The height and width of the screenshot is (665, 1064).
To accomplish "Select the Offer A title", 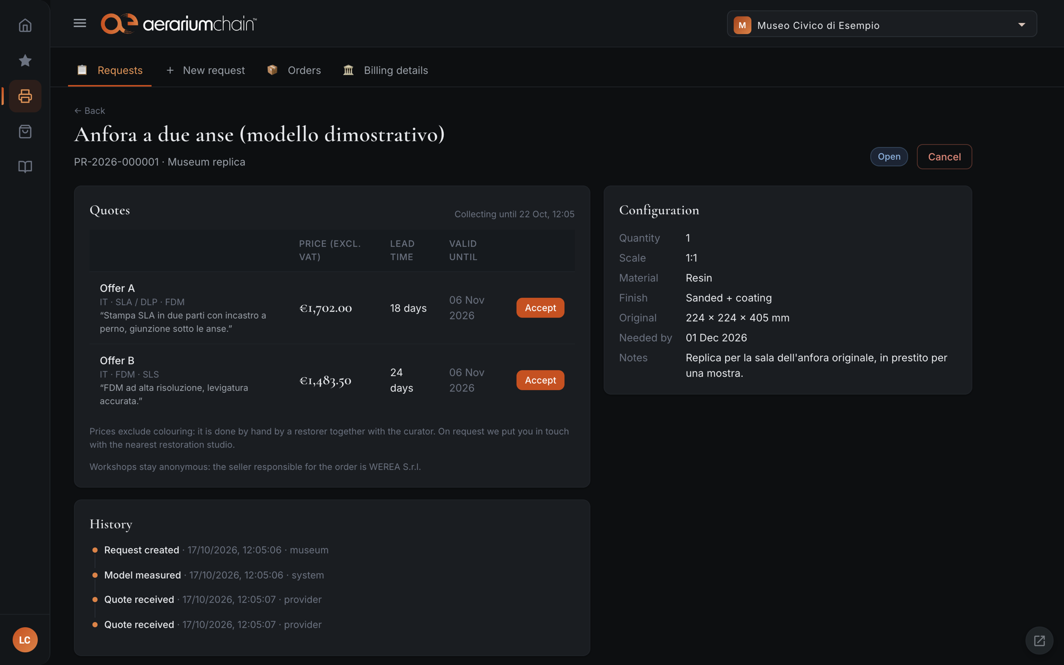I will [x=117, y=288].
